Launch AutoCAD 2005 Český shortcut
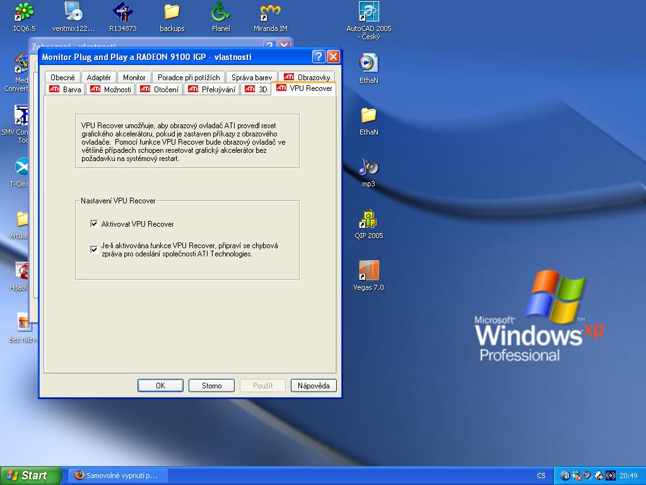This screenshot has height=485, width=646. [368, 21]
